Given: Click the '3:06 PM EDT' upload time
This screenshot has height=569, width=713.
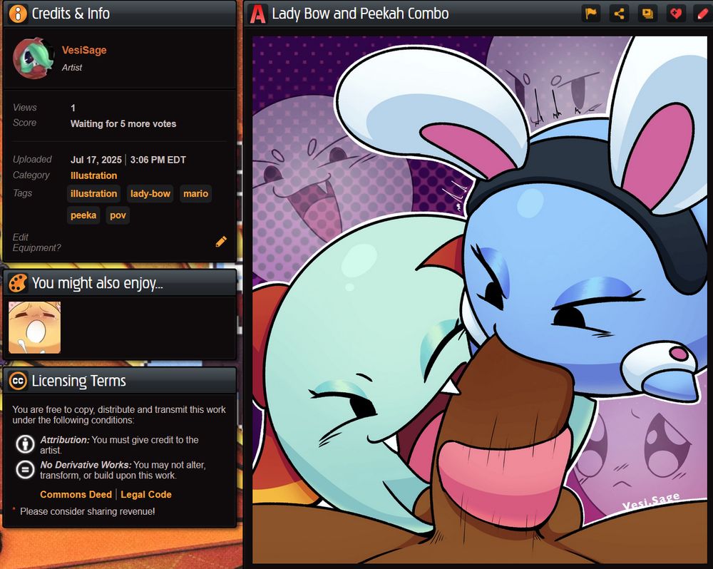Looking at the screenshot, I should click(158, 160).
